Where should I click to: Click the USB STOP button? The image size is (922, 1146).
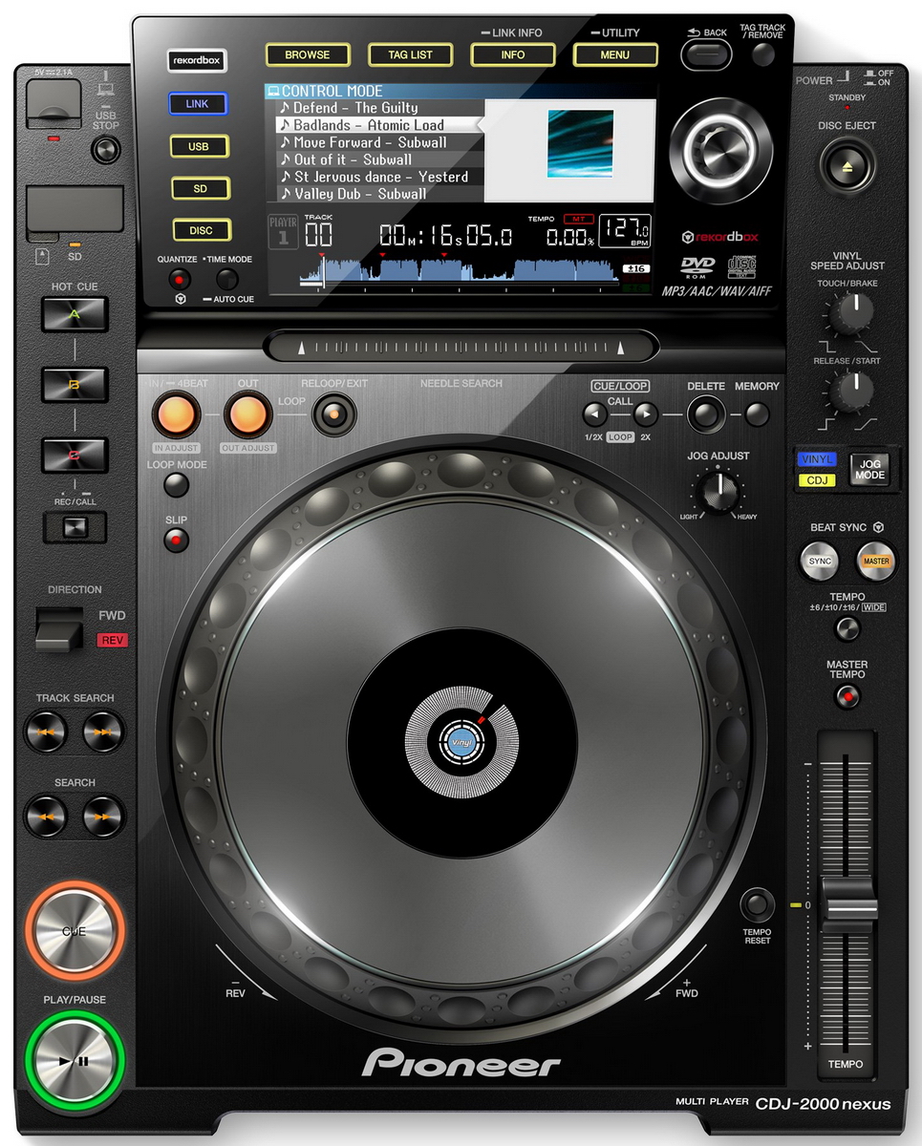click(x=106, y=150)
